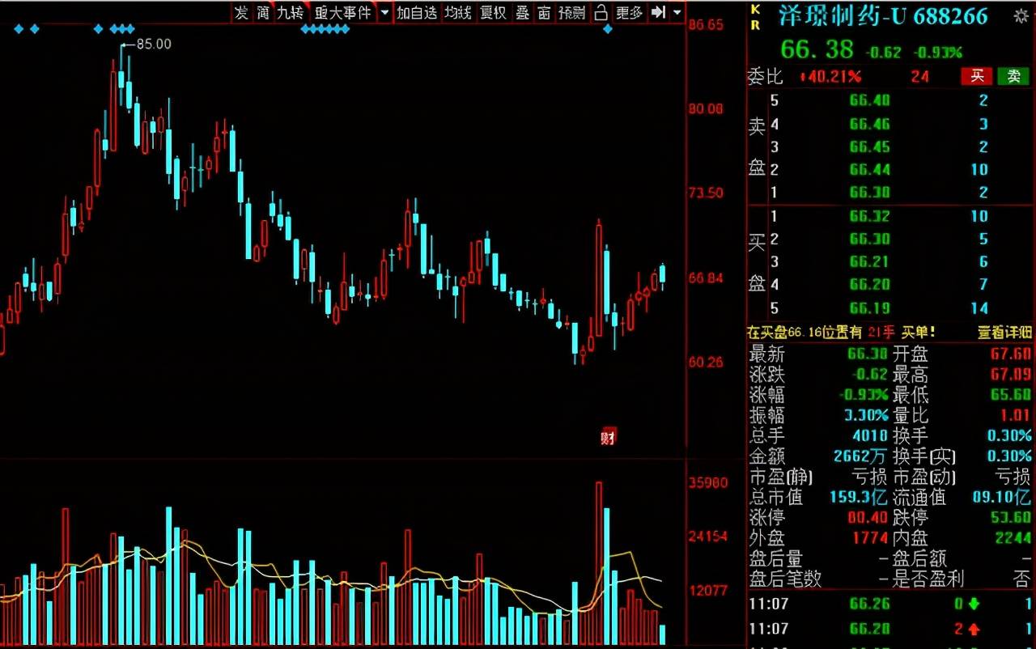Click the 涨停 limit-up price 80.40
Image resolution: width=1036 pixels, height=649 pixels.
click(x=867, y=517)
